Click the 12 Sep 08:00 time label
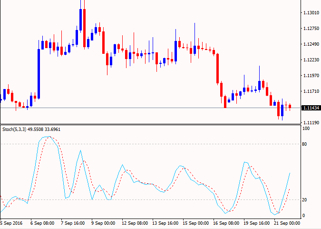 pyautogui.click(x=135, y=223)
